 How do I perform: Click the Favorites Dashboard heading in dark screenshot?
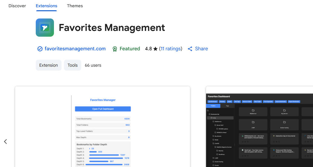[x=219, y=96]
